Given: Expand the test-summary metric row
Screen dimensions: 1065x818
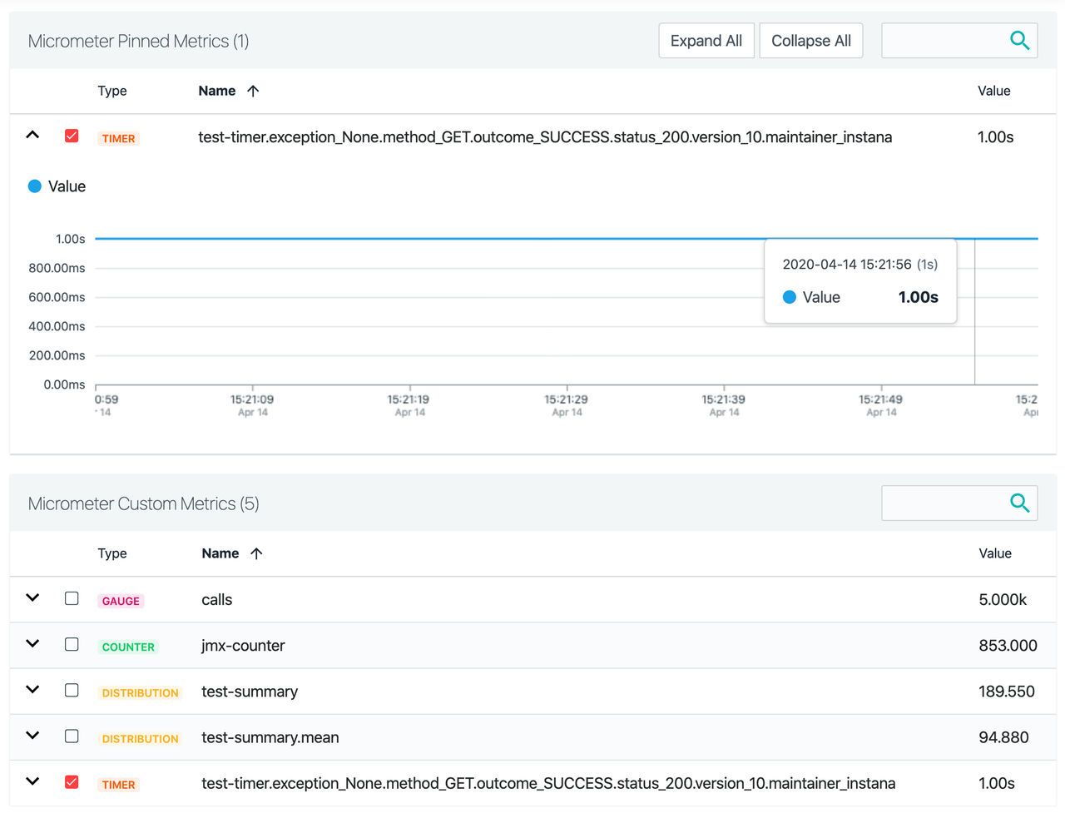Looking at the screenshot, I should (x=32, y=689).
